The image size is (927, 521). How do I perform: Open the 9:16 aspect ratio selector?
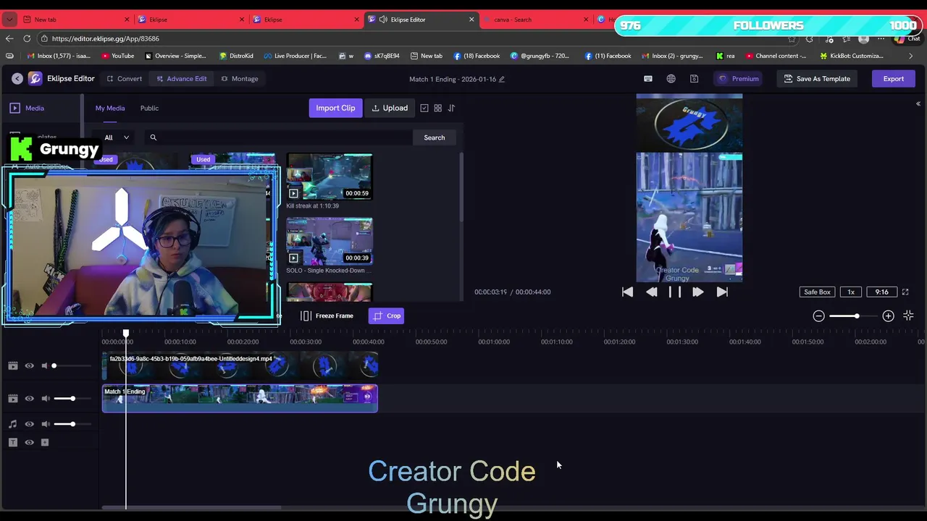(881, 292)
